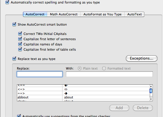The height and width of the screenshot is (117, 163).
Task: Toggle Correct TWo INitial CApitals checkbox
Action: click(20, 34)
